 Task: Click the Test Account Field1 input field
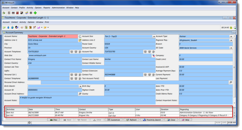130,79
